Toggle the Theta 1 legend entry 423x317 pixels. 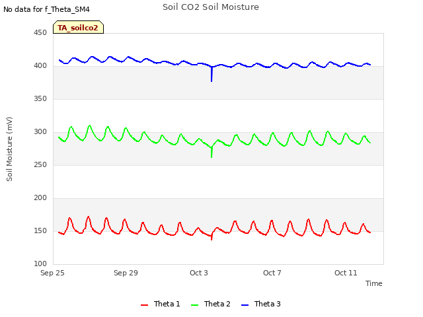coord(160,304)
